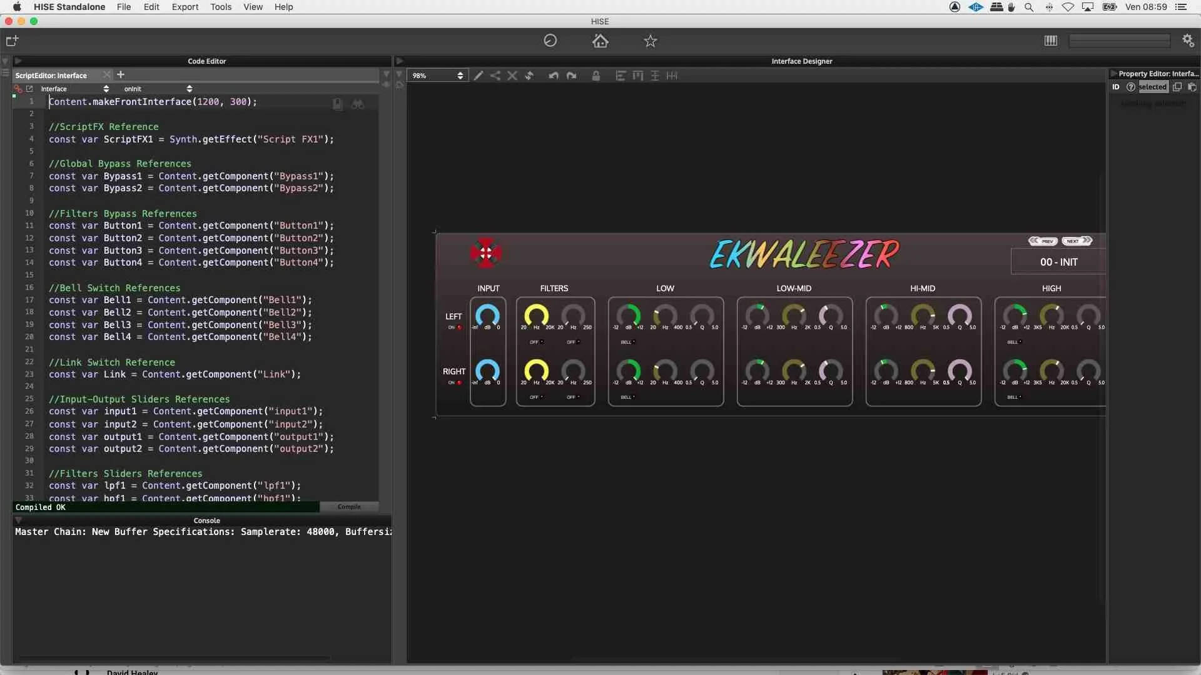Click the star favorites icon
The width and height of the screenshot is (1201, 675).
coord(651,41)
